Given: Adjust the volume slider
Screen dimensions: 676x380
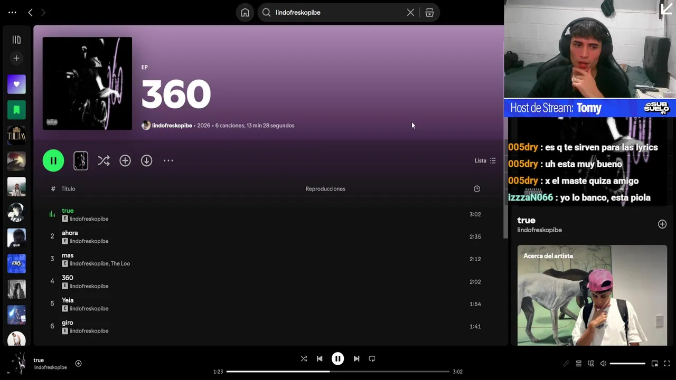Looking at the screenshot, I should 627,364.
